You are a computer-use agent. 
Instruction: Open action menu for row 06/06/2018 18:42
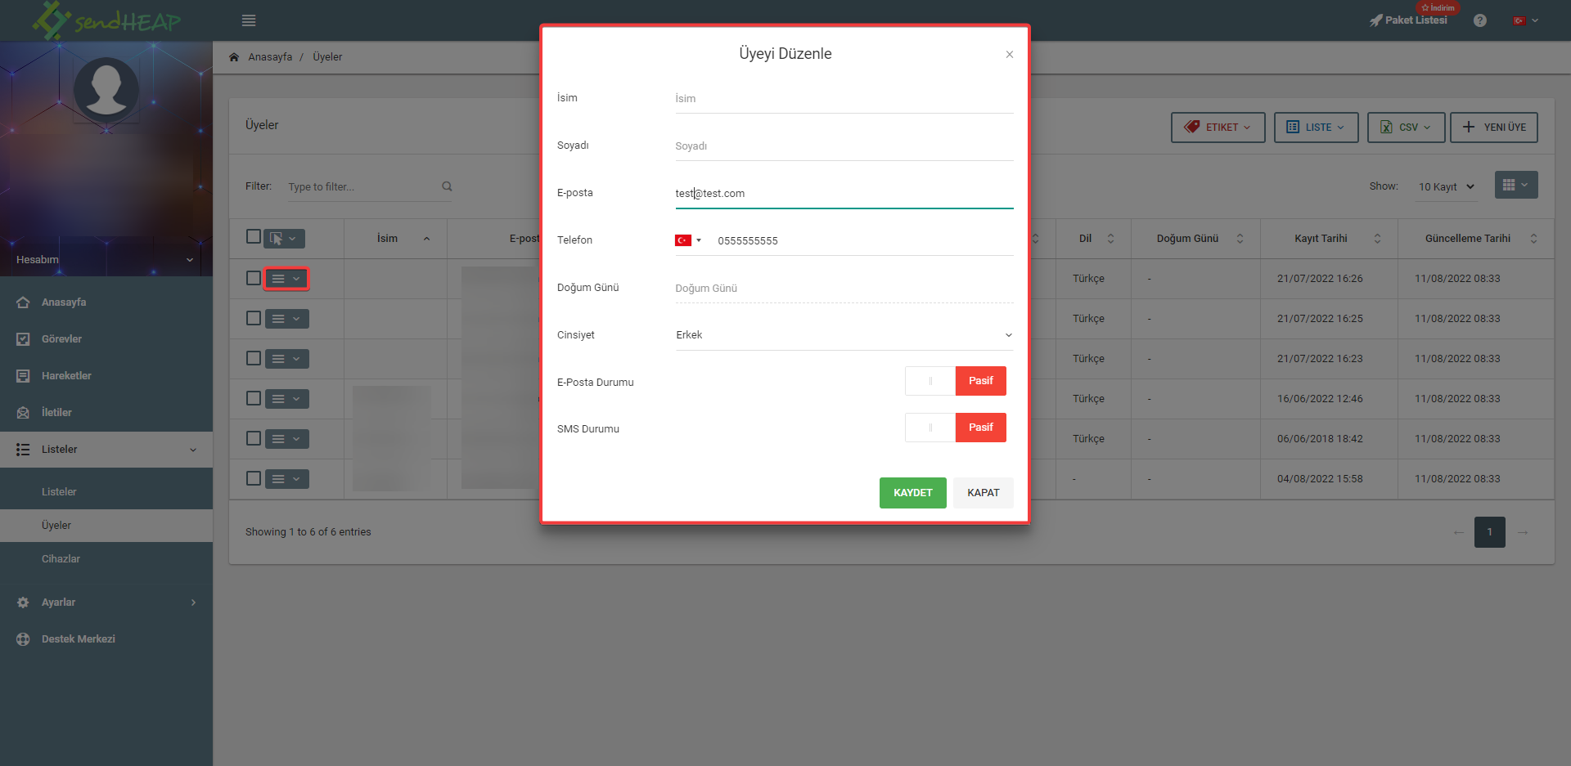tap(286, 439)
